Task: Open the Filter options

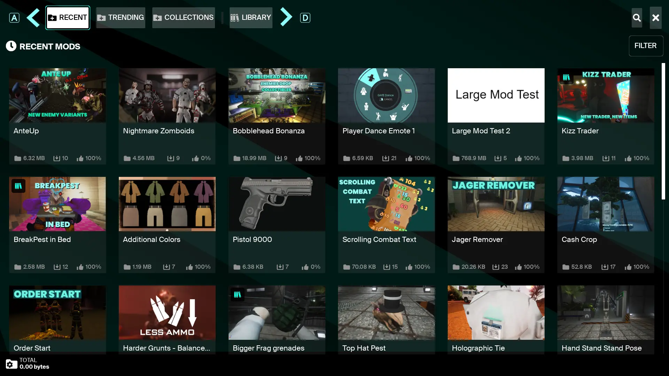Action: pyautogui.click(x=646, y=46)
